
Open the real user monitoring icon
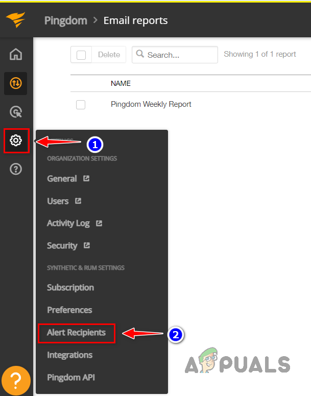click(x=16, y=112)
